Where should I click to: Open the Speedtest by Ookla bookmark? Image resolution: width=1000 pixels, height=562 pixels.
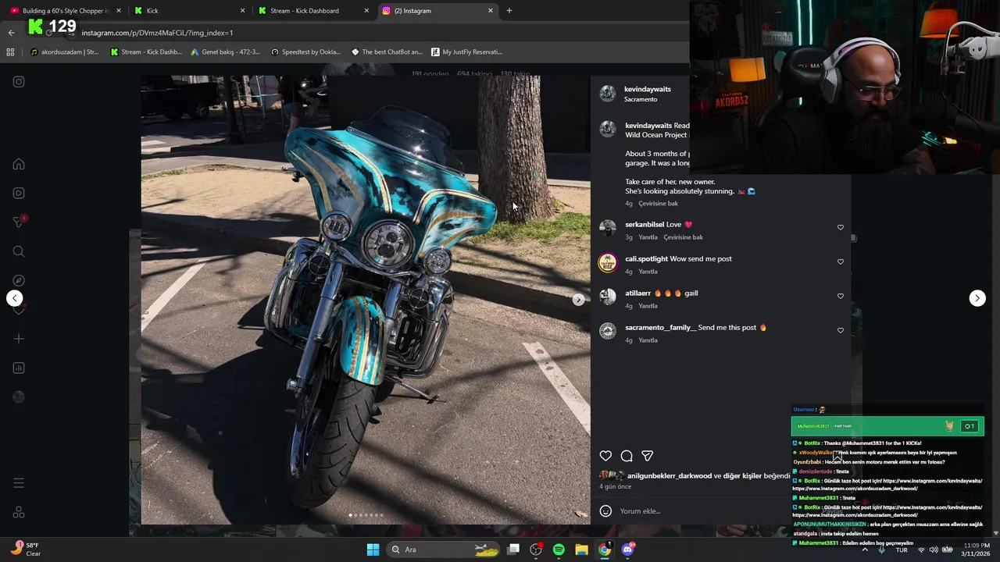click(x=305, y=52)
